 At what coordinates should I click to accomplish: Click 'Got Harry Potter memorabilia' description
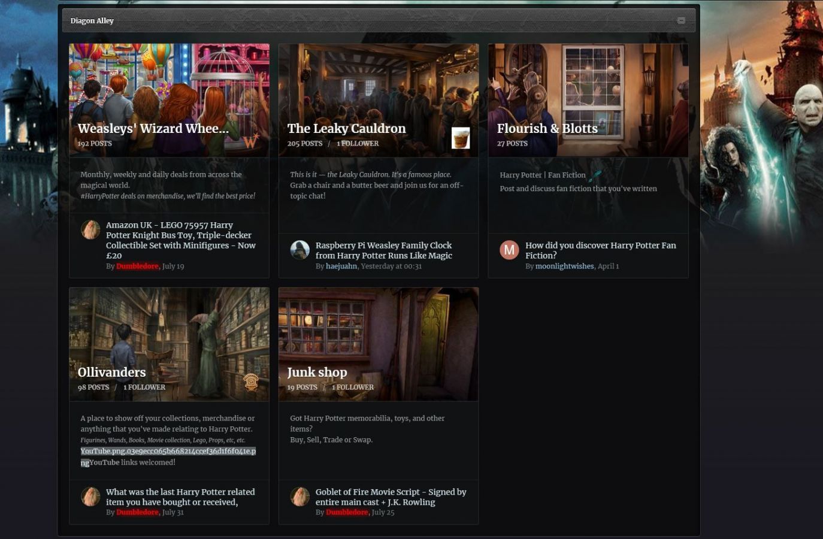click(367, 423)
